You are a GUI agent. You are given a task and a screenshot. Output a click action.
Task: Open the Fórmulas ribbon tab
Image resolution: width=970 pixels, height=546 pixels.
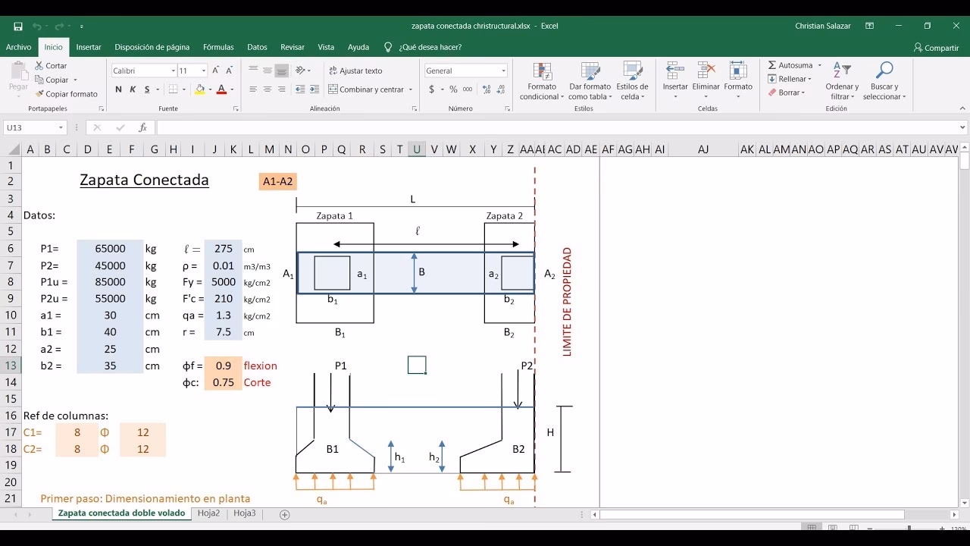218,47
